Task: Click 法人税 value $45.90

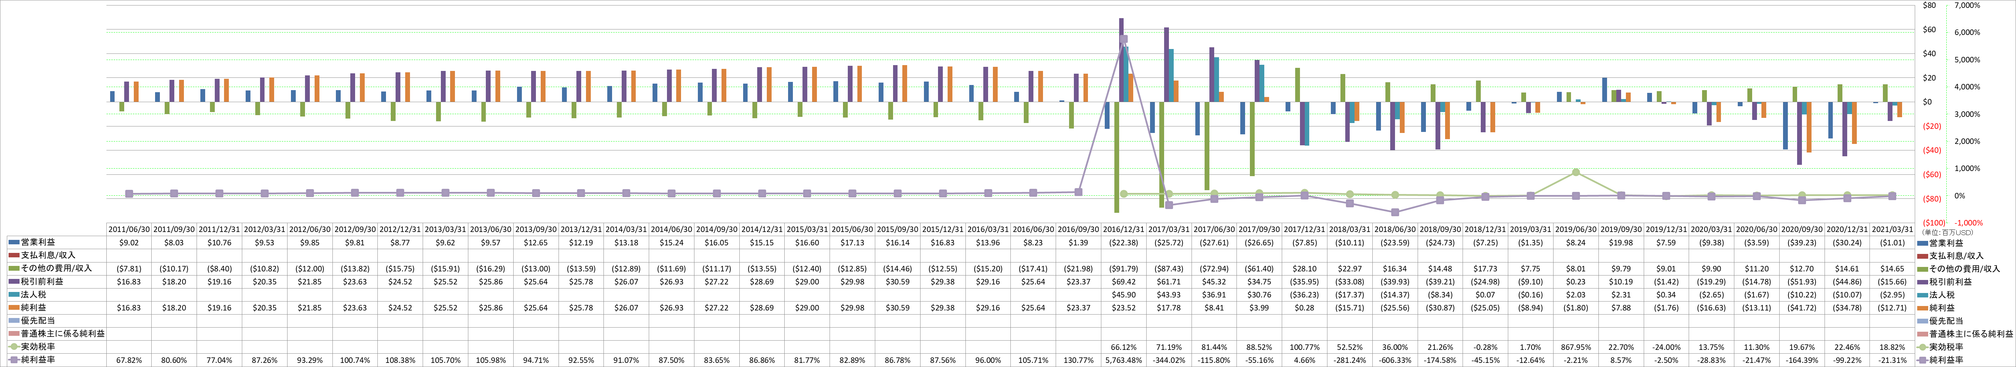Action: (1124, 294)
